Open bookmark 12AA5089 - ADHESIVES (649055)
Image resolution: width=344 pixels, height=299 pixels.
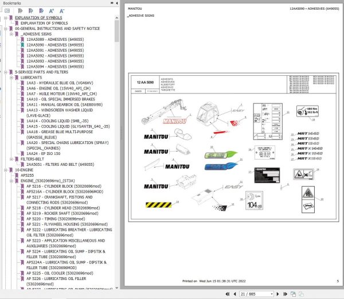pos(55,40)
